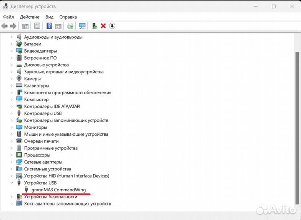This screenshot has width=301, height=220.
Task: Open the Вид menu
Action: tap(49, 17)
